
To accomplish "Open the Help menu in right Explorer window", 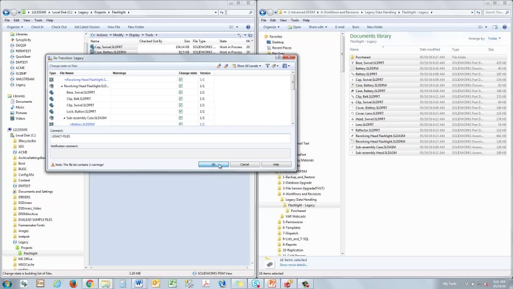I will [x=306, y=20].
